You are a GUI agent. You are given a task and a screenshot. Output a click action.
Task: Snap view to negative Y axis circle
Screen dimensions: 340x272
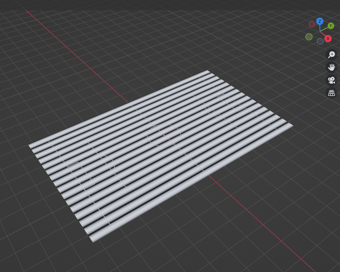tap(309, 37)
